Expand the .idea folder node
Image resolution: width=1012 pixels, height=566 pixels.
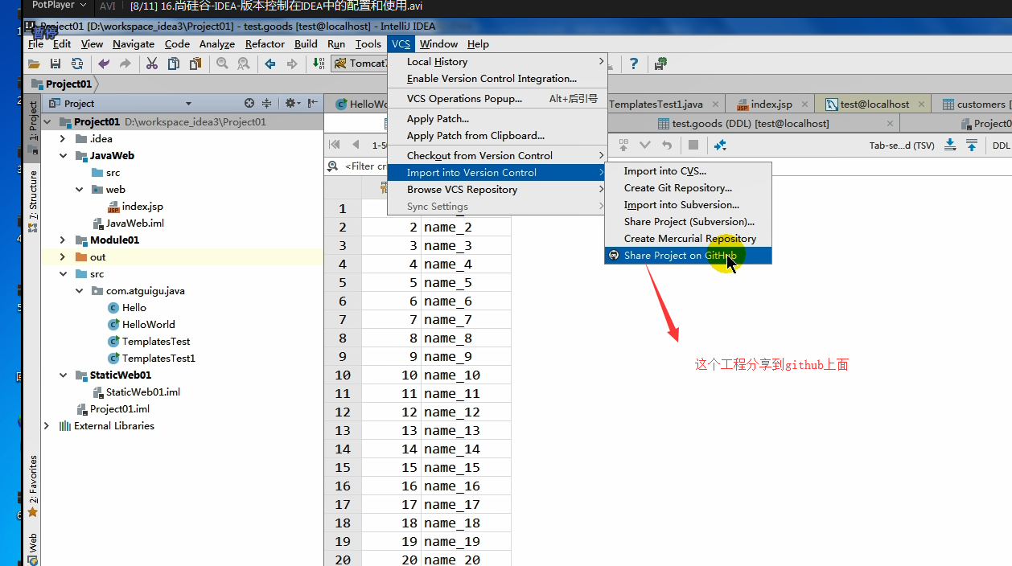(63, 138)
